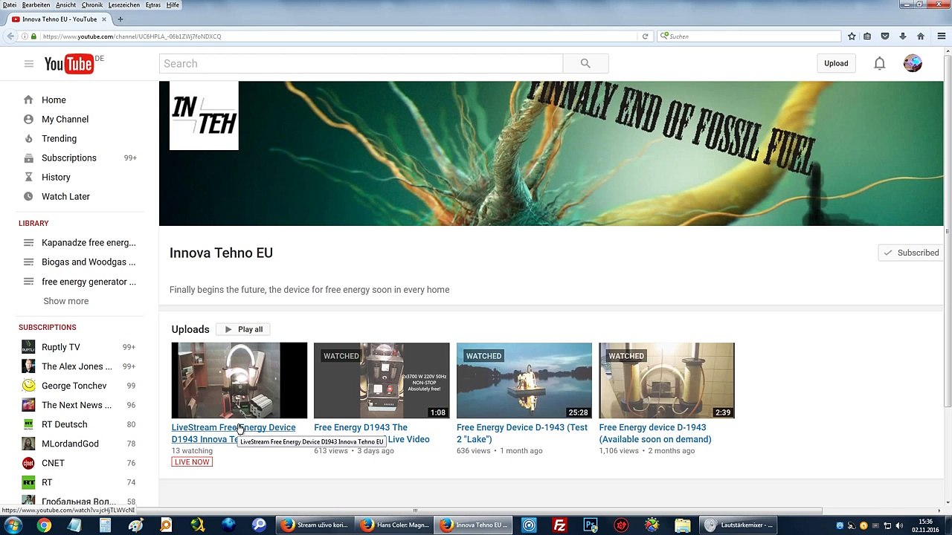Click the Home icon in sidebar

[x=28, y=100]
